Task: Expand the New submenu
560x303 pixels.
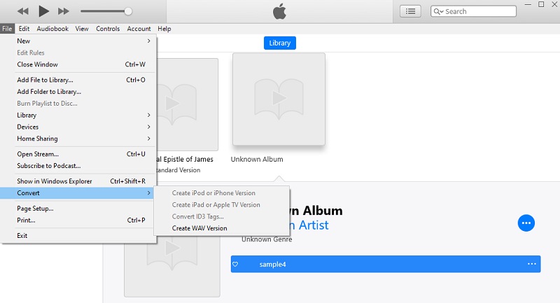Action: 83,41
